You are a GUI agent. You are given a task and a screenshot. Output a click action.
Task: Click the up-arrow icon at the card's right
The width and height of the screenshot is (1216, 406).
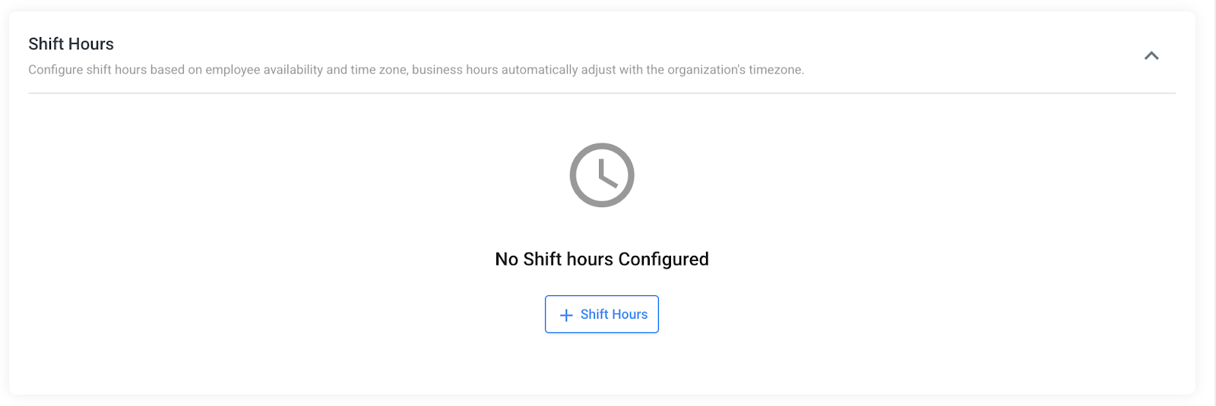coord(1151,55)
